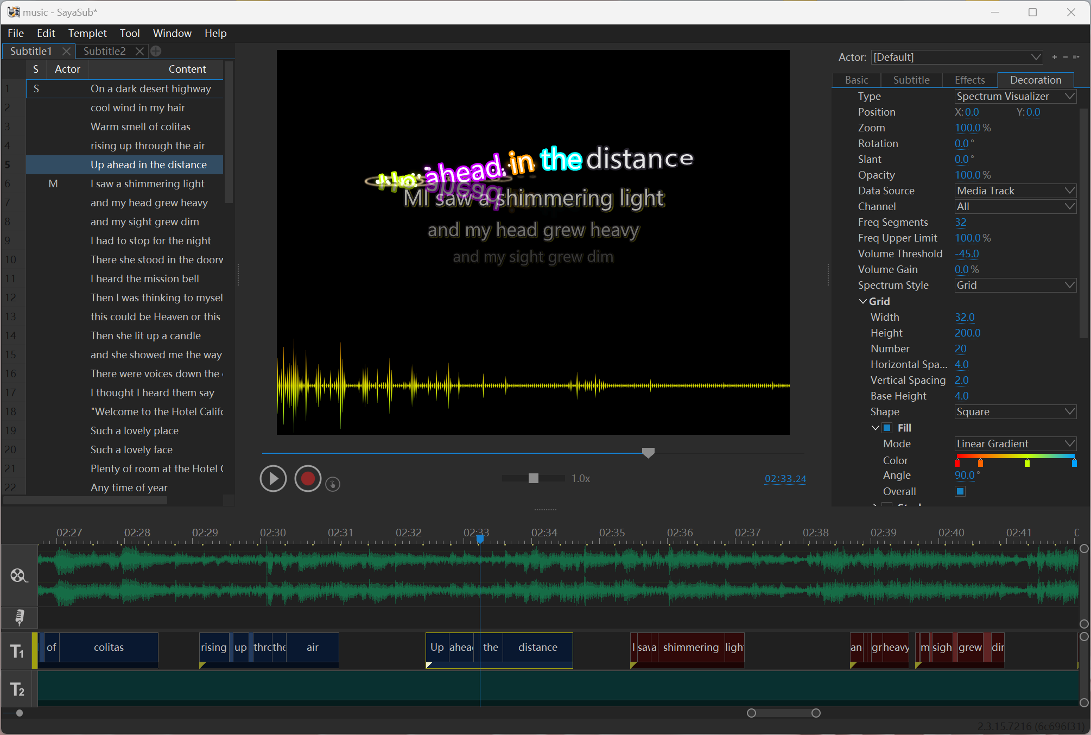
Task: Click the playback speed slider thumb
Action: (x=534, y=478)
